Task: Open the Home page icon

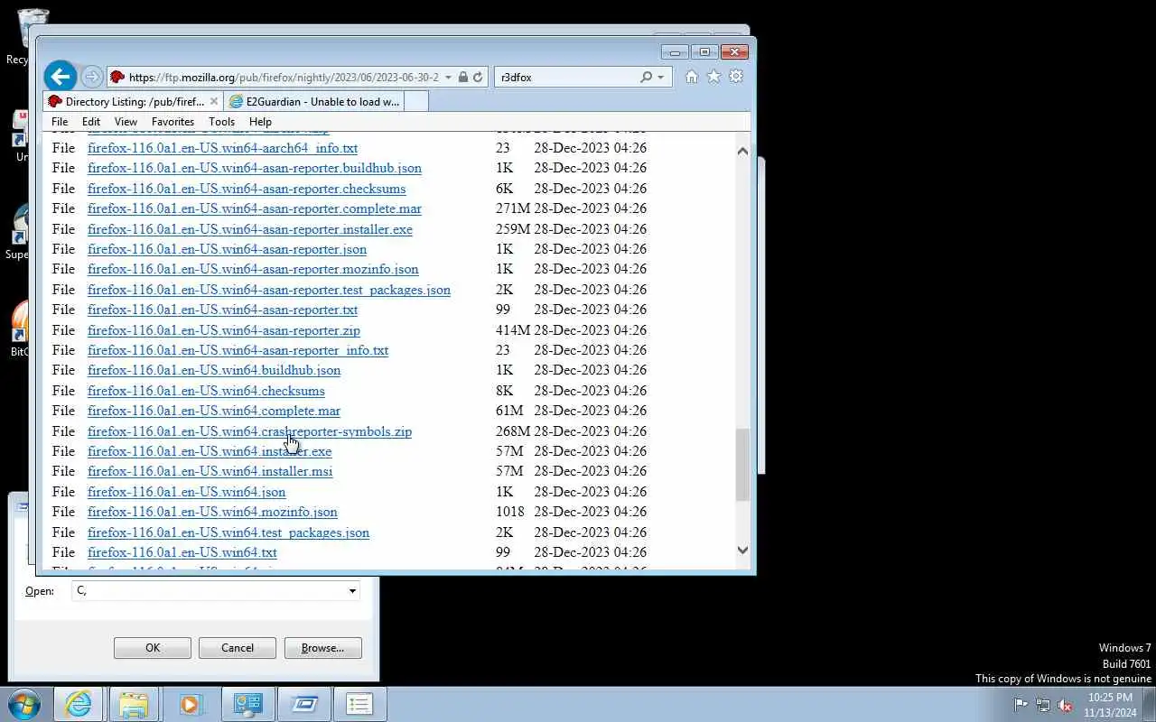Action: point(692,77)
